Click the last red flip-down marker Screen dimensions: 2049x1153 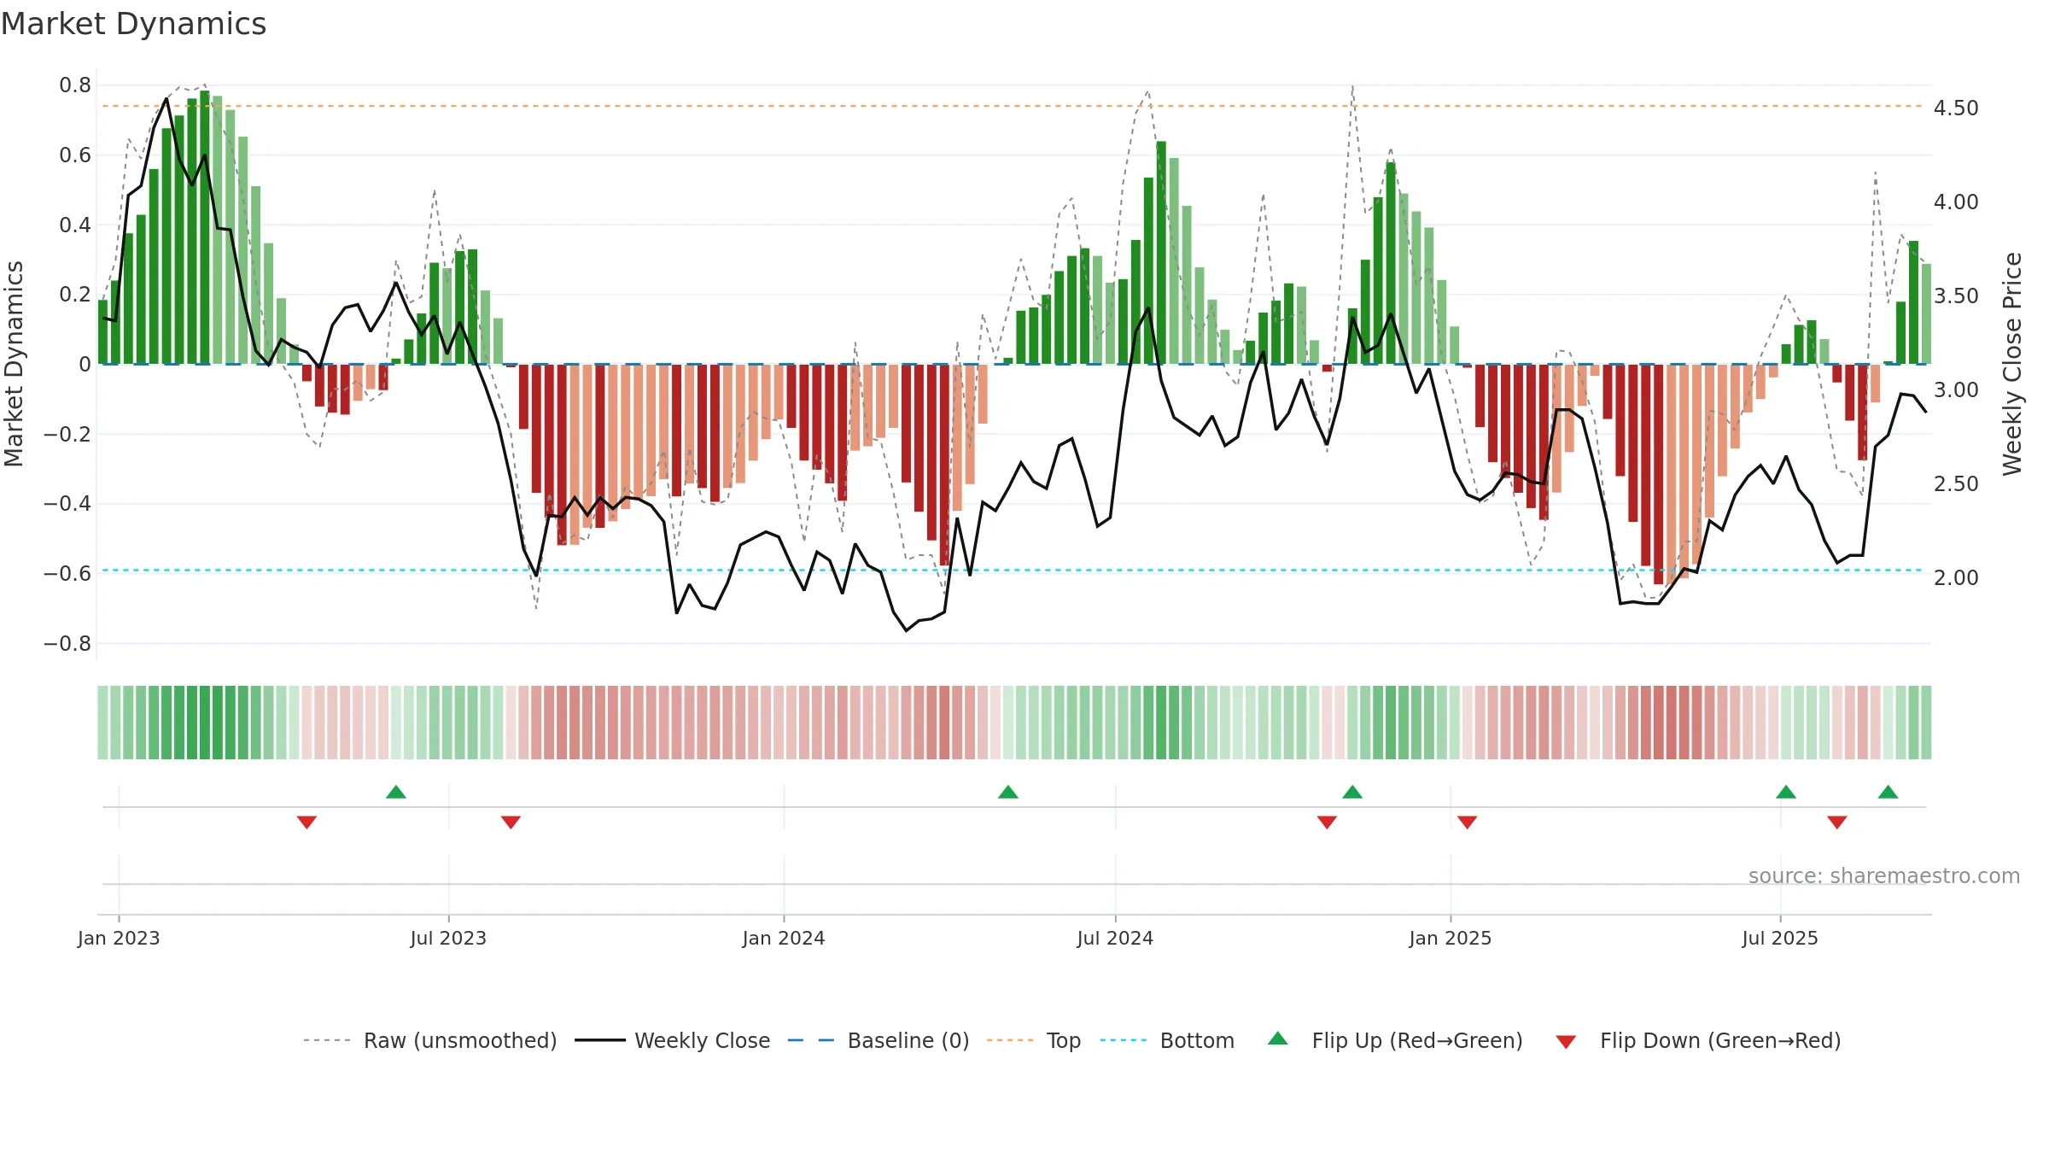[x=1837, y=822]
